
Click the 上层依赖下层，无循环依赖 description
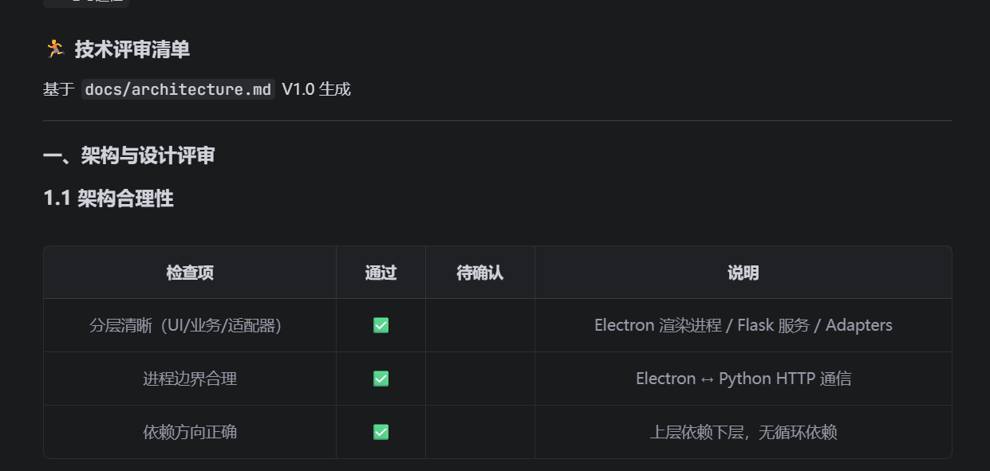pos(743,432)
